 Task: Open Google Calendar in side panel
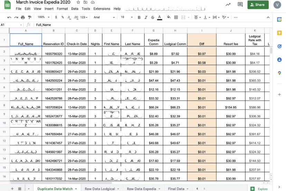pyautogui.click(x=279, y=19)
